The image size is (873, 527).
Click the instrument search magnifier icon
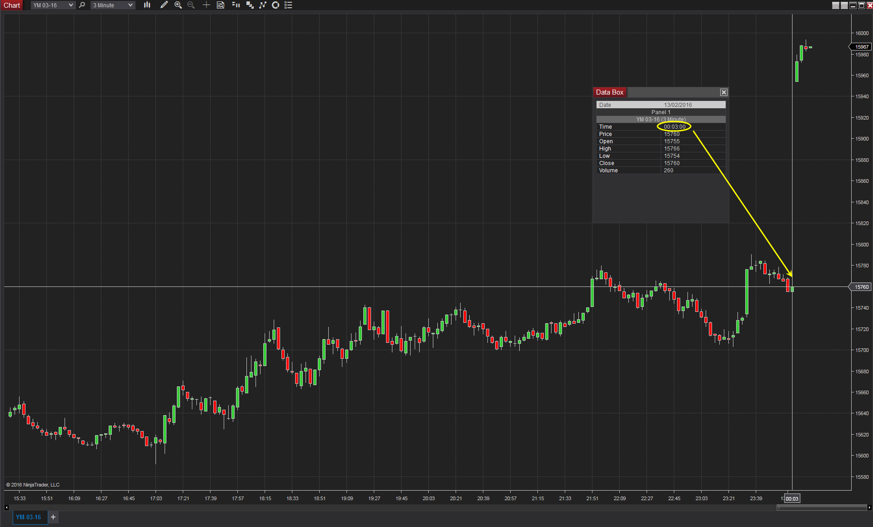coord(82,5)
